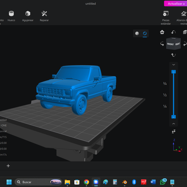The height and width of the screenshot is (187, 187).
Task: Open Blender from taskbar
Action: pyautogui.click(x=125, y=182)
